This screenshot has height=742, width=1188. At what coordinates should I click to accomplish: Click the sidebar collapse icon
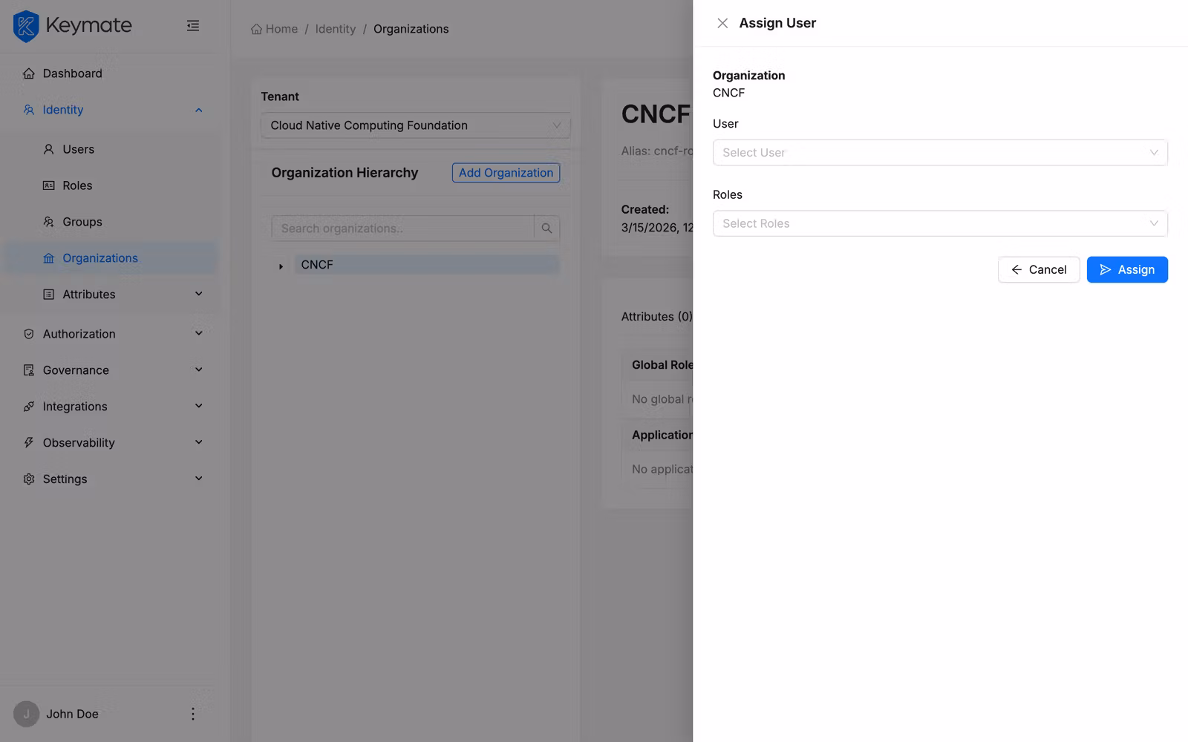point(193,25)
